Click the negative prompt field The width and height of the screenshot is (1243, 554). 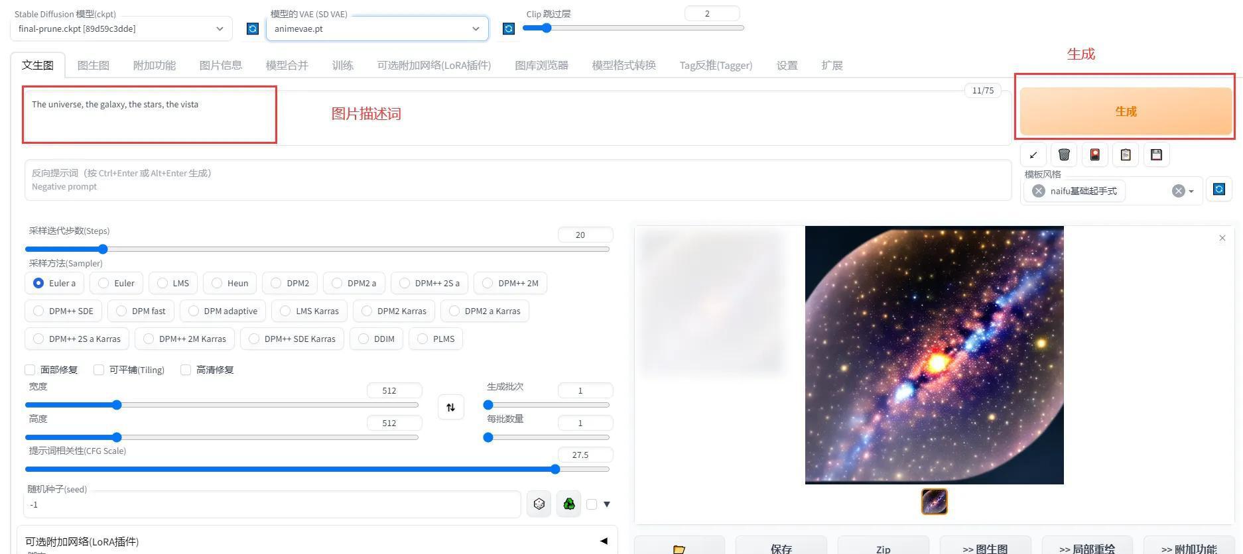pos(517,180)
